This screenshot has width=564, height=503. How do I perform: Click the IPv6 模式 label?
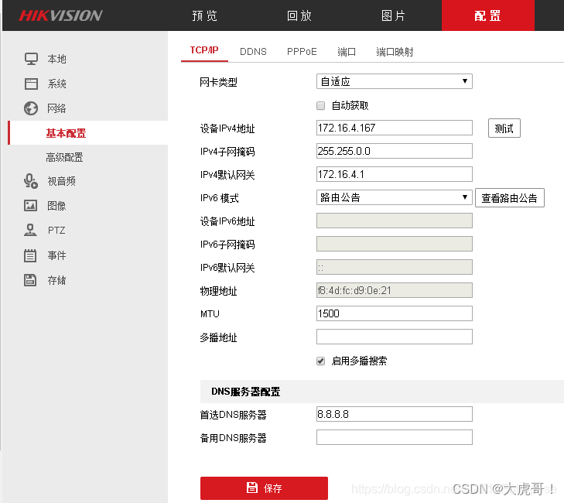tap(220, 198)
